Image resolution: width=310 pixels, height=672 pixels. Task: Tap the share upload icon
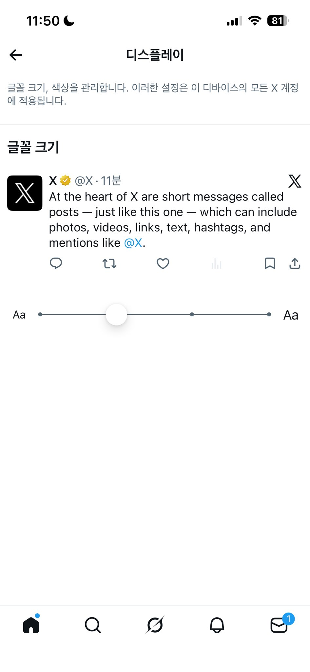295,263
